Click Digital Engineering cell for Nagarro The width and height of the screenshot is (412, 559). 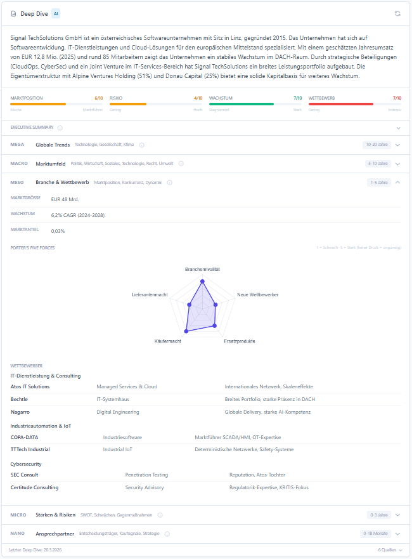[118, 412]
